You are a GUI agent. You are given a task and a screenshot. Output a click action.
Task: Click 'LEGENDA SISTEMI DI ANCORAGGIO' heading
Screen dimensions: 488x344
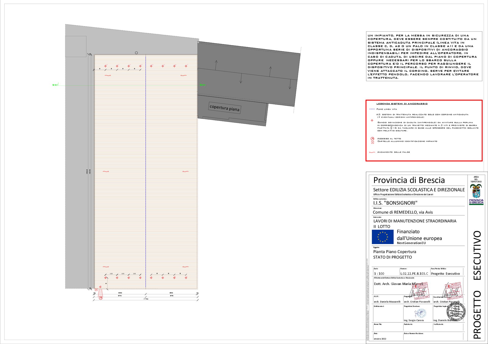(402, 104)
